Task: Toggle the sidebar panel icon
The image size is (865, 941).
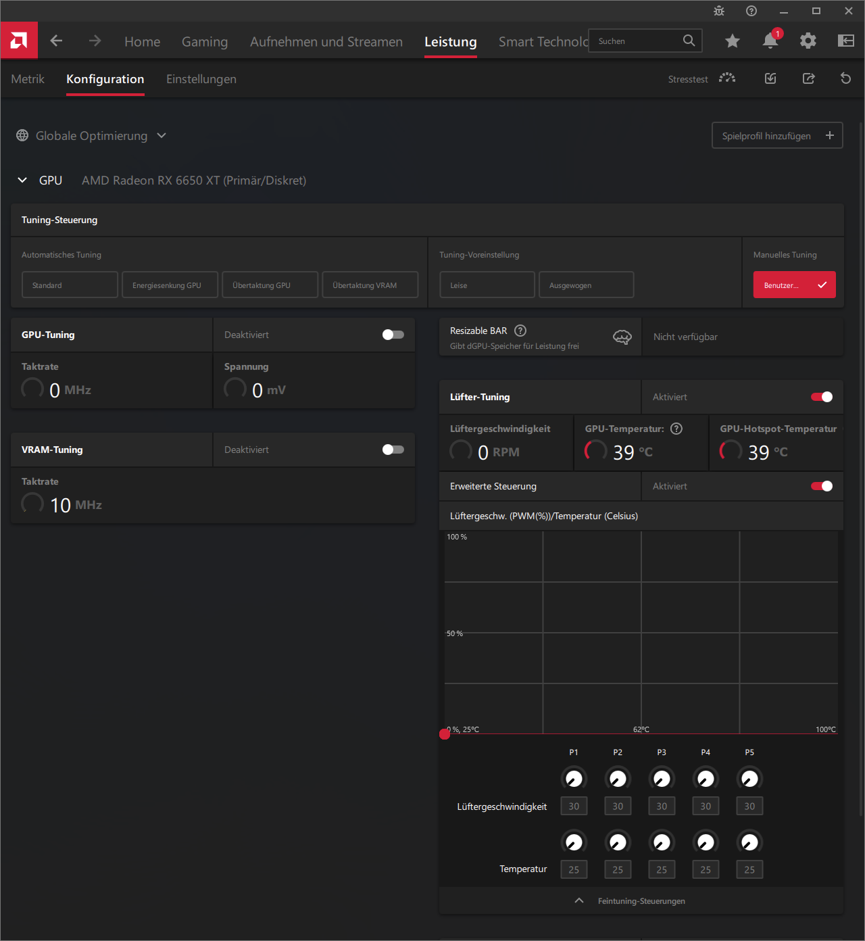Action: [846, 41]
